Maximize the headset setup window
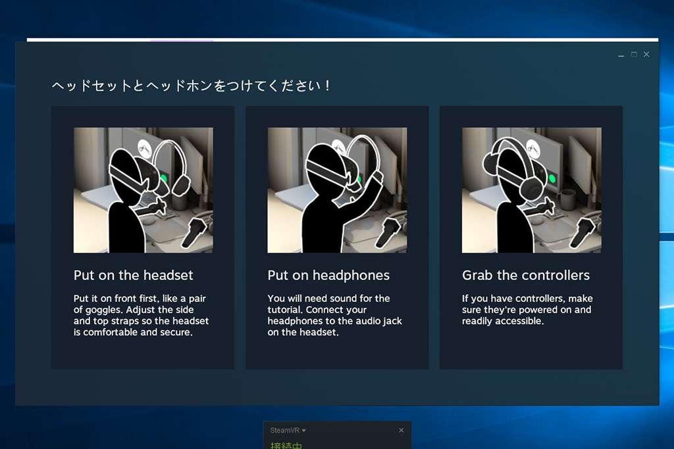 click(634, 54)
